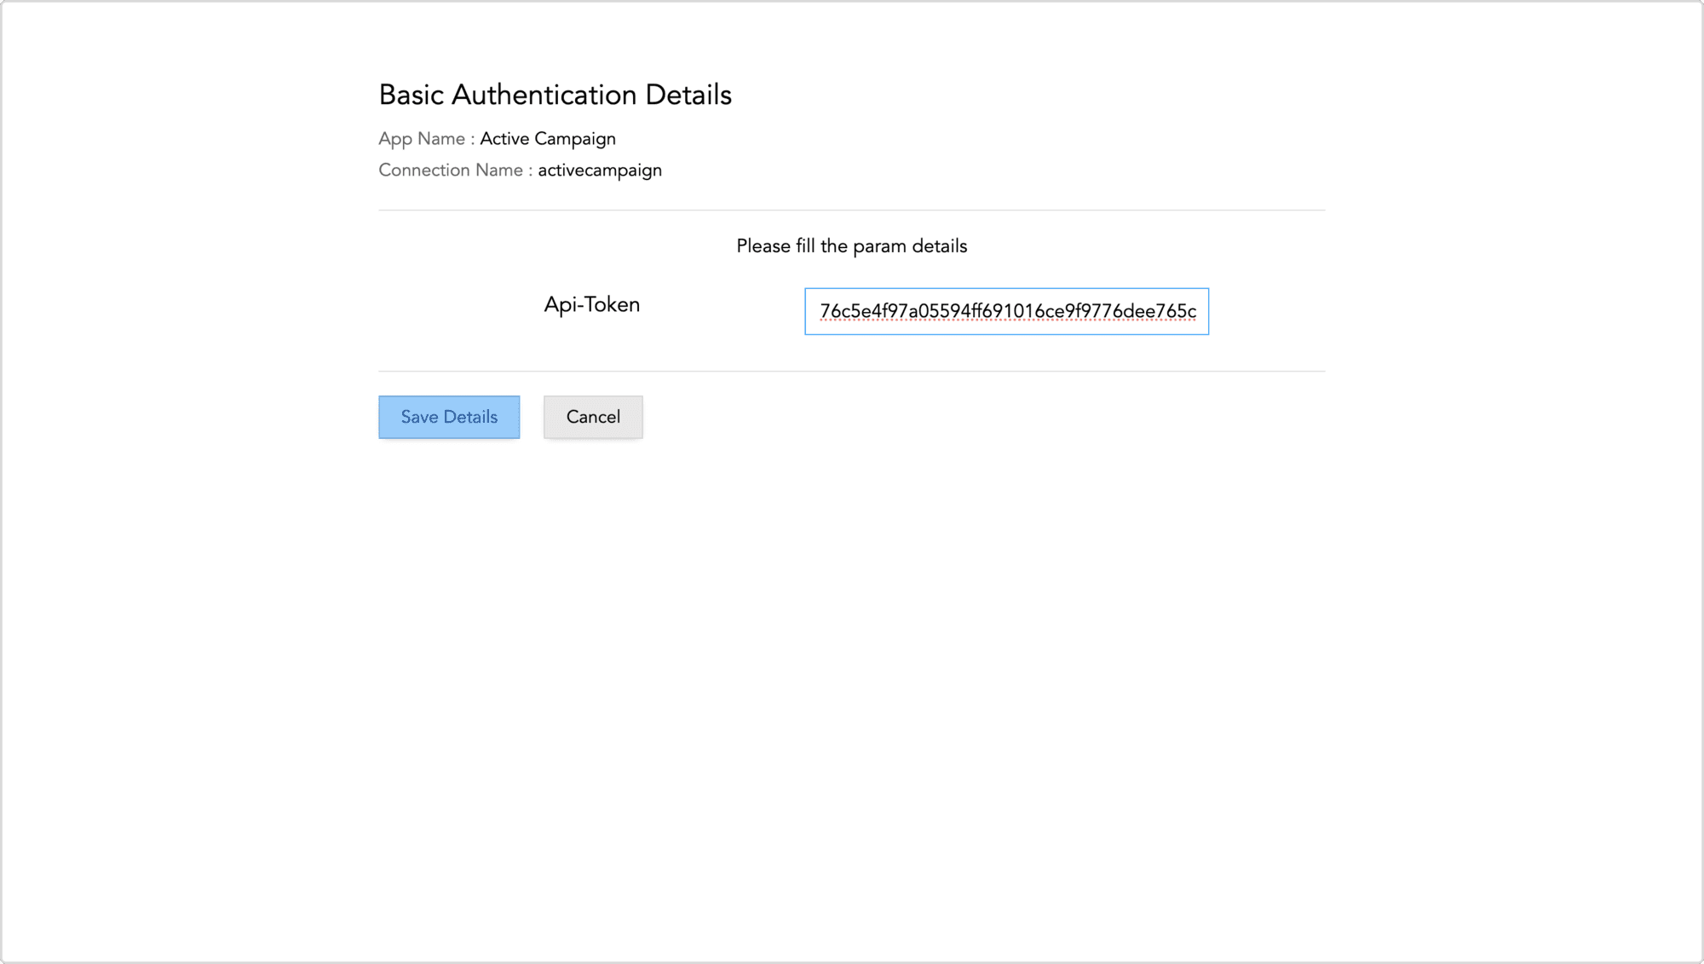
Task: Click the 'Connection Name :' label
Action: click(456, 170)
